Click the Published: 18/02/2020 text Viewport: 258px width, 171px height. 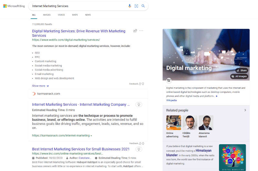(x=49, y=158)
